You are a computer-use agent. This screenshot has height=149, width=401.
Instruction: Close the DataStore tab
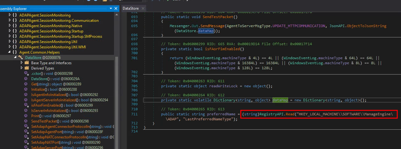click(143, 9)
